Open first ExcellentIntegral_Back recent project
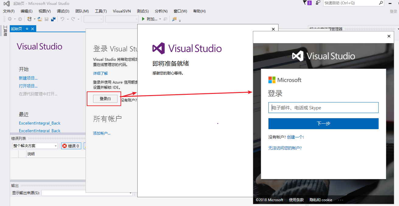 point(40,123)
